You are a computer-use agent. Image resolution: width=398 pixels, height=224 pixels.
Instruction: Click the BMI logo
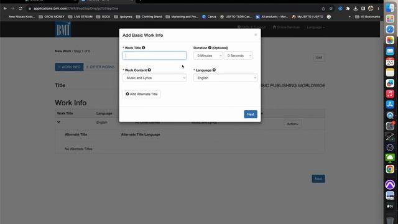pos(63,29)
